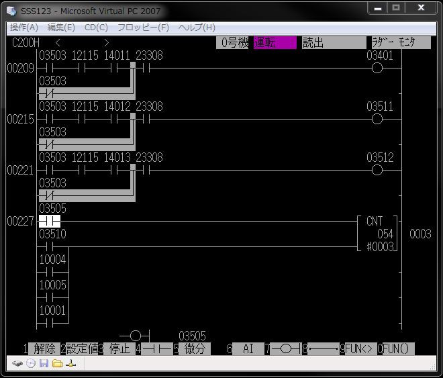Click contact 10005 in the parallel branch
The width and height of the screenshot is (443, 378).
[50, 297]
